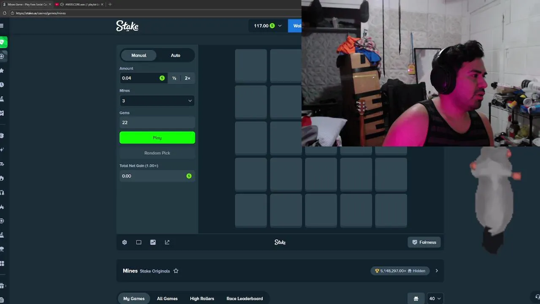
Task: Double the bet with 2× button
Action: coord(187,78)
